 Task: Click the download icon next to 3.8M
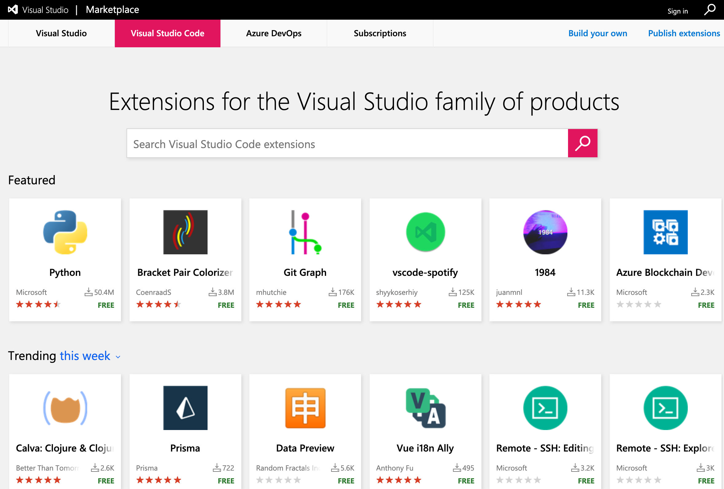click(212, 292)
